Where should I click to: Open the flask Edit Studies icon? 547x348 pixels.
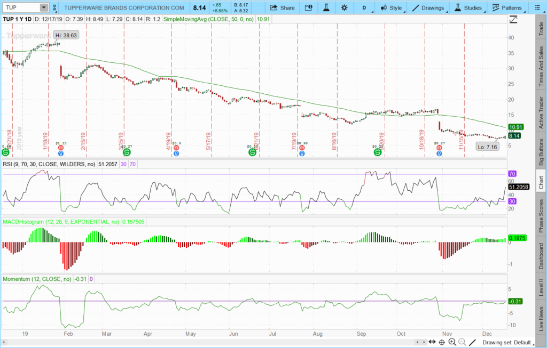coord(325,8)
